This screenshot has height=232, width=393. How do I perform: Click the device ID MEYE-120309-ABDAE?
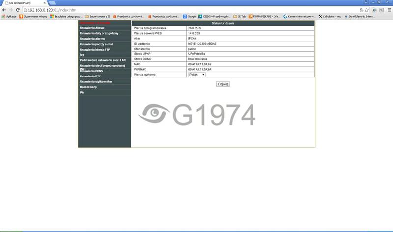[202, 44]
